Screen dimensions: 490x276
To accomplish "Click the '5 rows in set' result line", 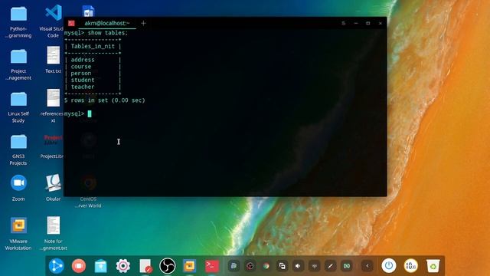I will 105,100.
